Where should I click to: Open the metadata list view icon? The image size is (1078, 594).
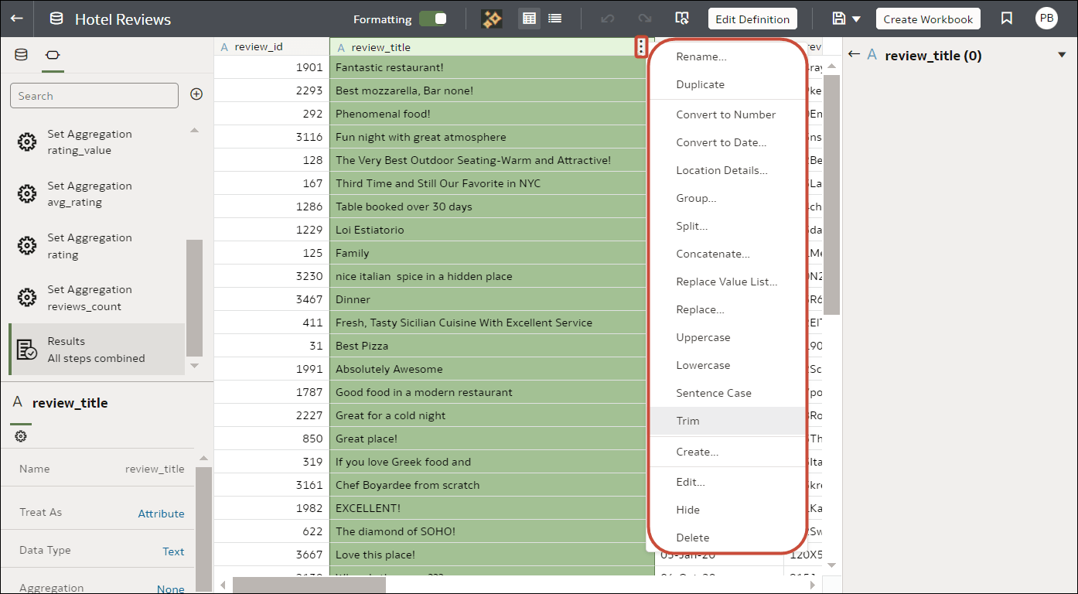[554, 18]
